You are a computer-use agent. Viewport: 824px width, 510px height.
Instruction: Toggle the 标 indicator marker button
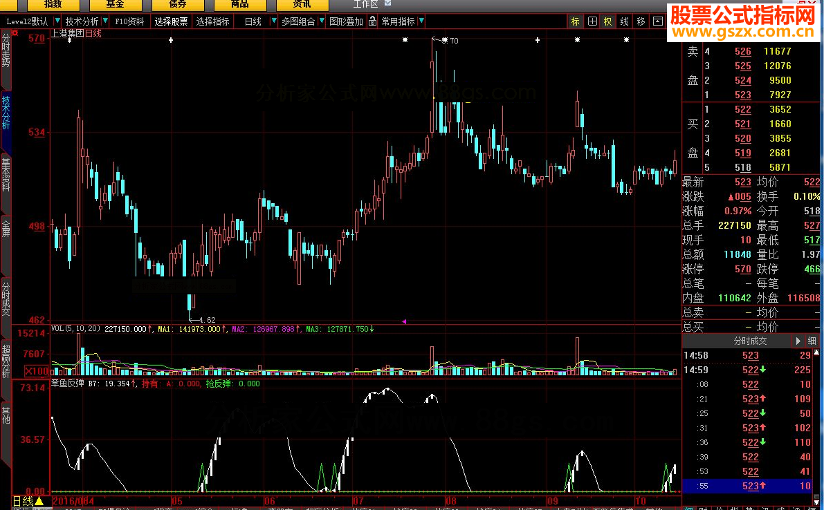pyautogui.click(x=575, y=21)
